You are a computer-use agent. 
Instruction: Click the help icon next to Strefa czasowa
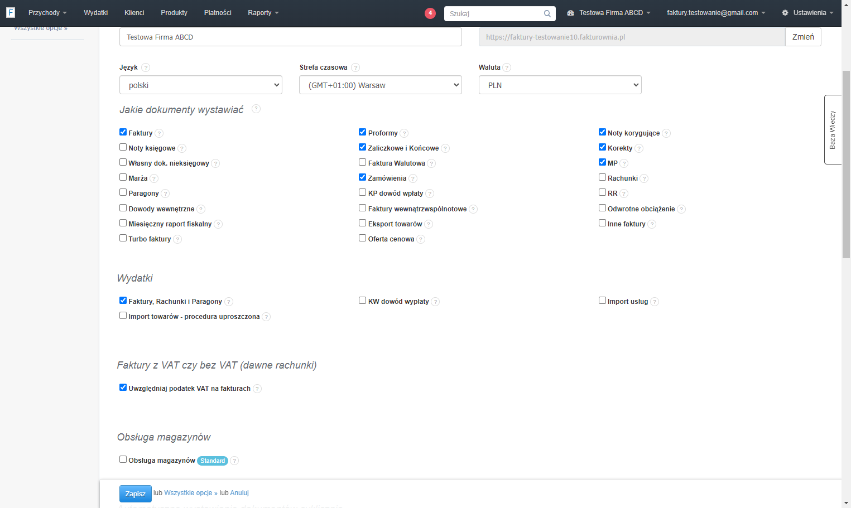(355, 67)
